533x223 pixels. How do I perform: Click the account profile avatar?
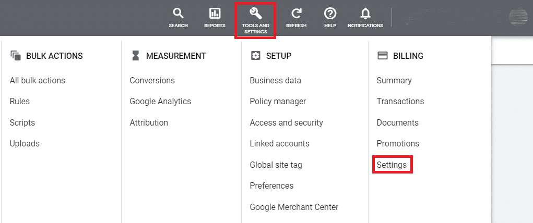click(x=518, y=17)
